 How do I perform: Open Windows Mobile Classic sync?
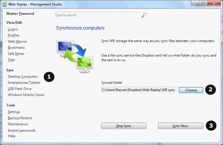(26, 95)
